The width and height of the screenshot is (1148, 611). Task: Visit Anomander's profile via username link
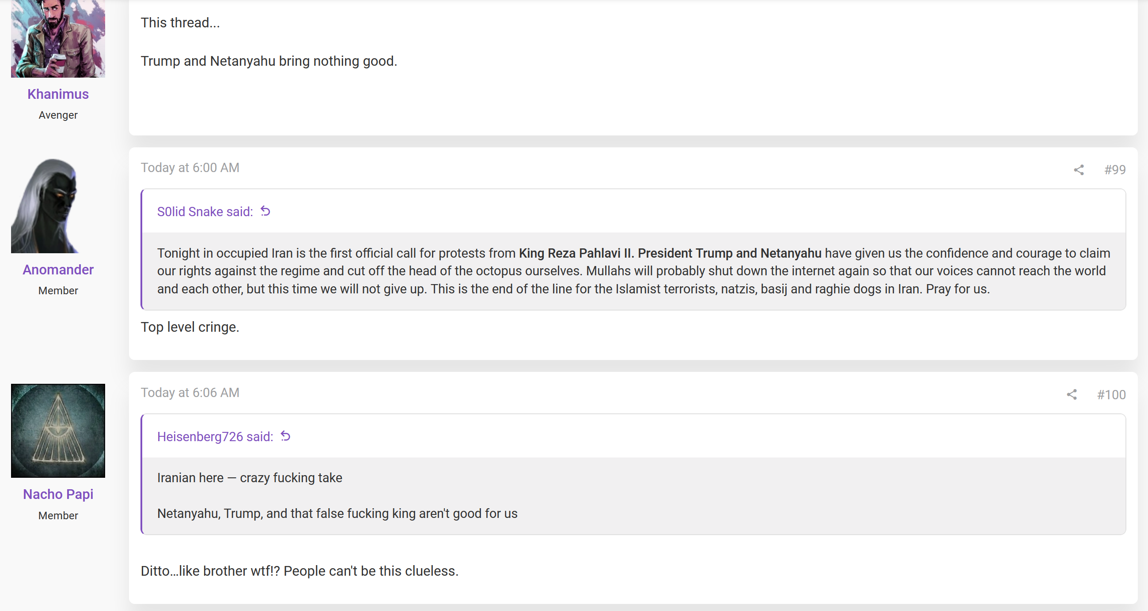click(58, 270)
